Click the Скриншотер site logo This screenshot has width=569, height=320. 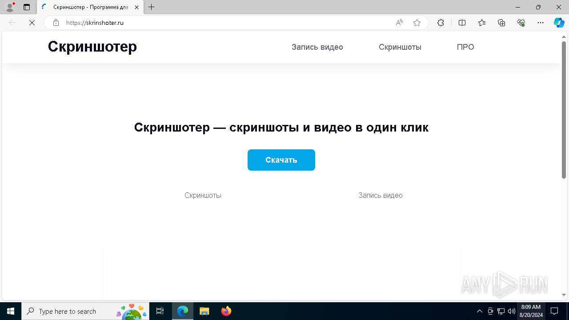[x=92, y=47]
